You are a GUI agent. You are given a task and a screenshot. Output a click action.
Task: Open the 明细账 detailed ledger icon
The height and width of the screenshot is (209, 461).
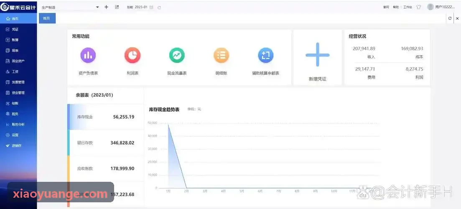[x=221, y=55]
